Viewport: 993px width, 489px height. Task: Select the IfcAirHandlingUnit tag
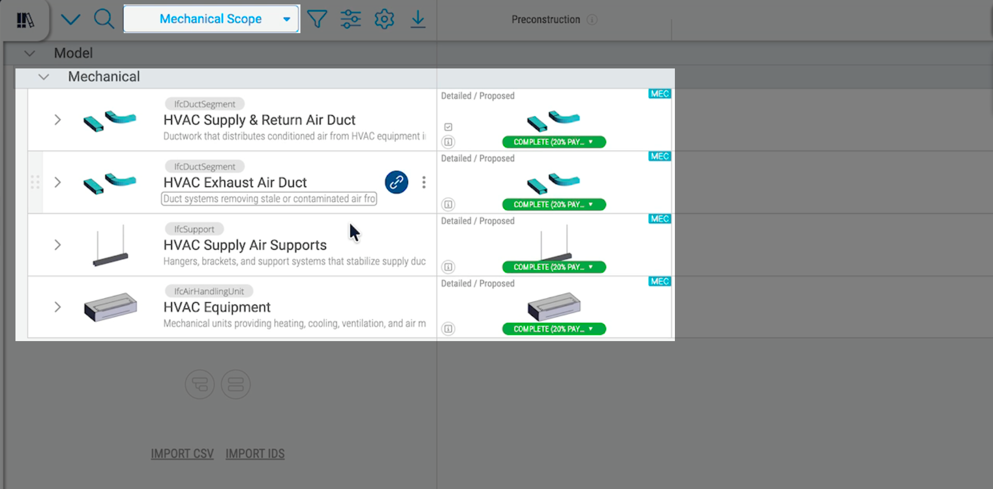click(x=209, y=291)
